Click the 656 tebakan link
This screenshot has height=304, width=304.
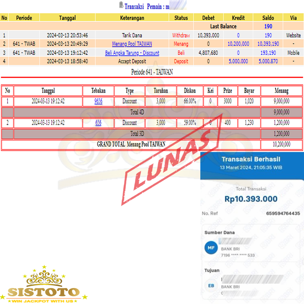98,123
